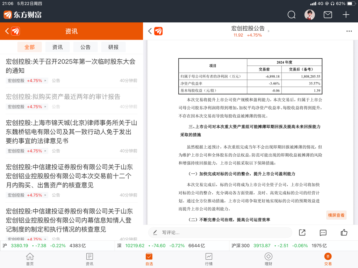This screenshot has width=358, height=268.
Task: Open the search magnifier in top bar
Action: [291, 15]
